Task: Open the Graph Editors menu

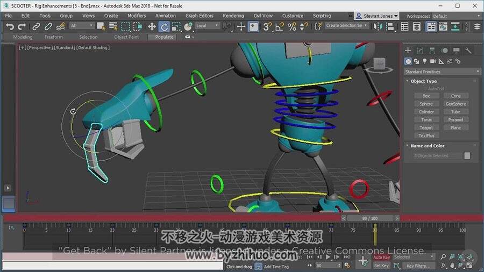Action: tap(200, 16)
